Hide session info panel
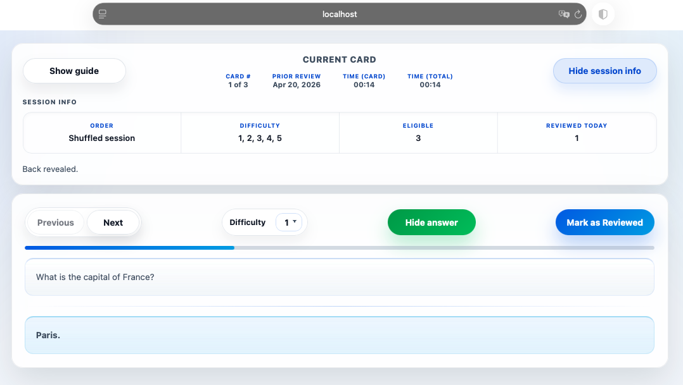Viewport: 683px width, 385px height. [604, 71]
